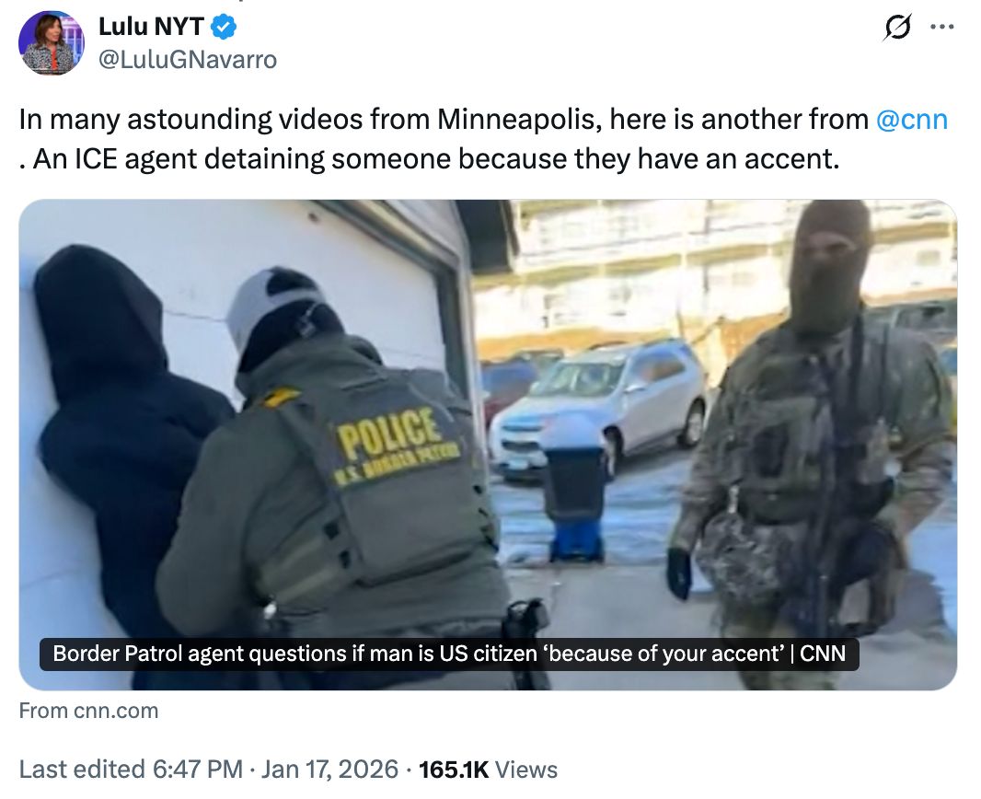Image resolution: width=981 pixels, height=799 pixels.
Task: Open Lulu NYT's profile avatar
Action: (52, 42)
